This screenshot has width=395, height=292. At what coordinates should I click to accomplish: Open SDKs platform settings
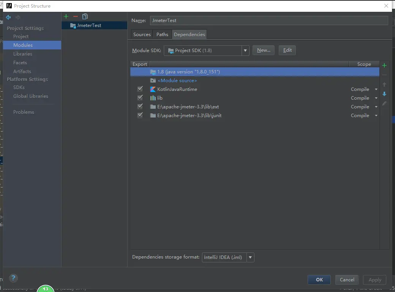pos(19,87)
